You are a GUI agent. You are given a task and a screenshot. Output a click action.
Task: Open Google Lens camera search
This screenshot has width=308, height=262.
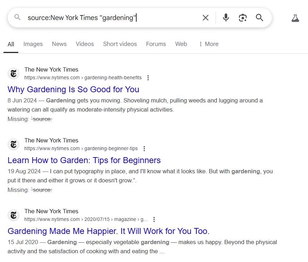[x=242, y=18]
